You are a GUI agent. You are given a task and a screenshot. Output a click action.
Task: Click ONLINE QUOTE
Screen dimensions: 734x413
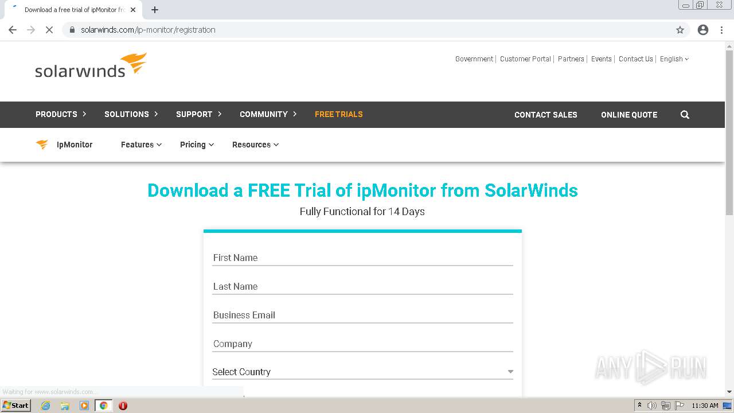click(x=629, y=115)
